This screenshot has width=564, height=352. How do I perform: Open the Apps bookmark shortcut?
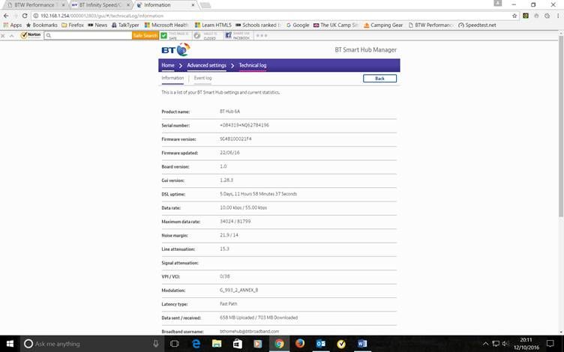[x=13, y=25]
